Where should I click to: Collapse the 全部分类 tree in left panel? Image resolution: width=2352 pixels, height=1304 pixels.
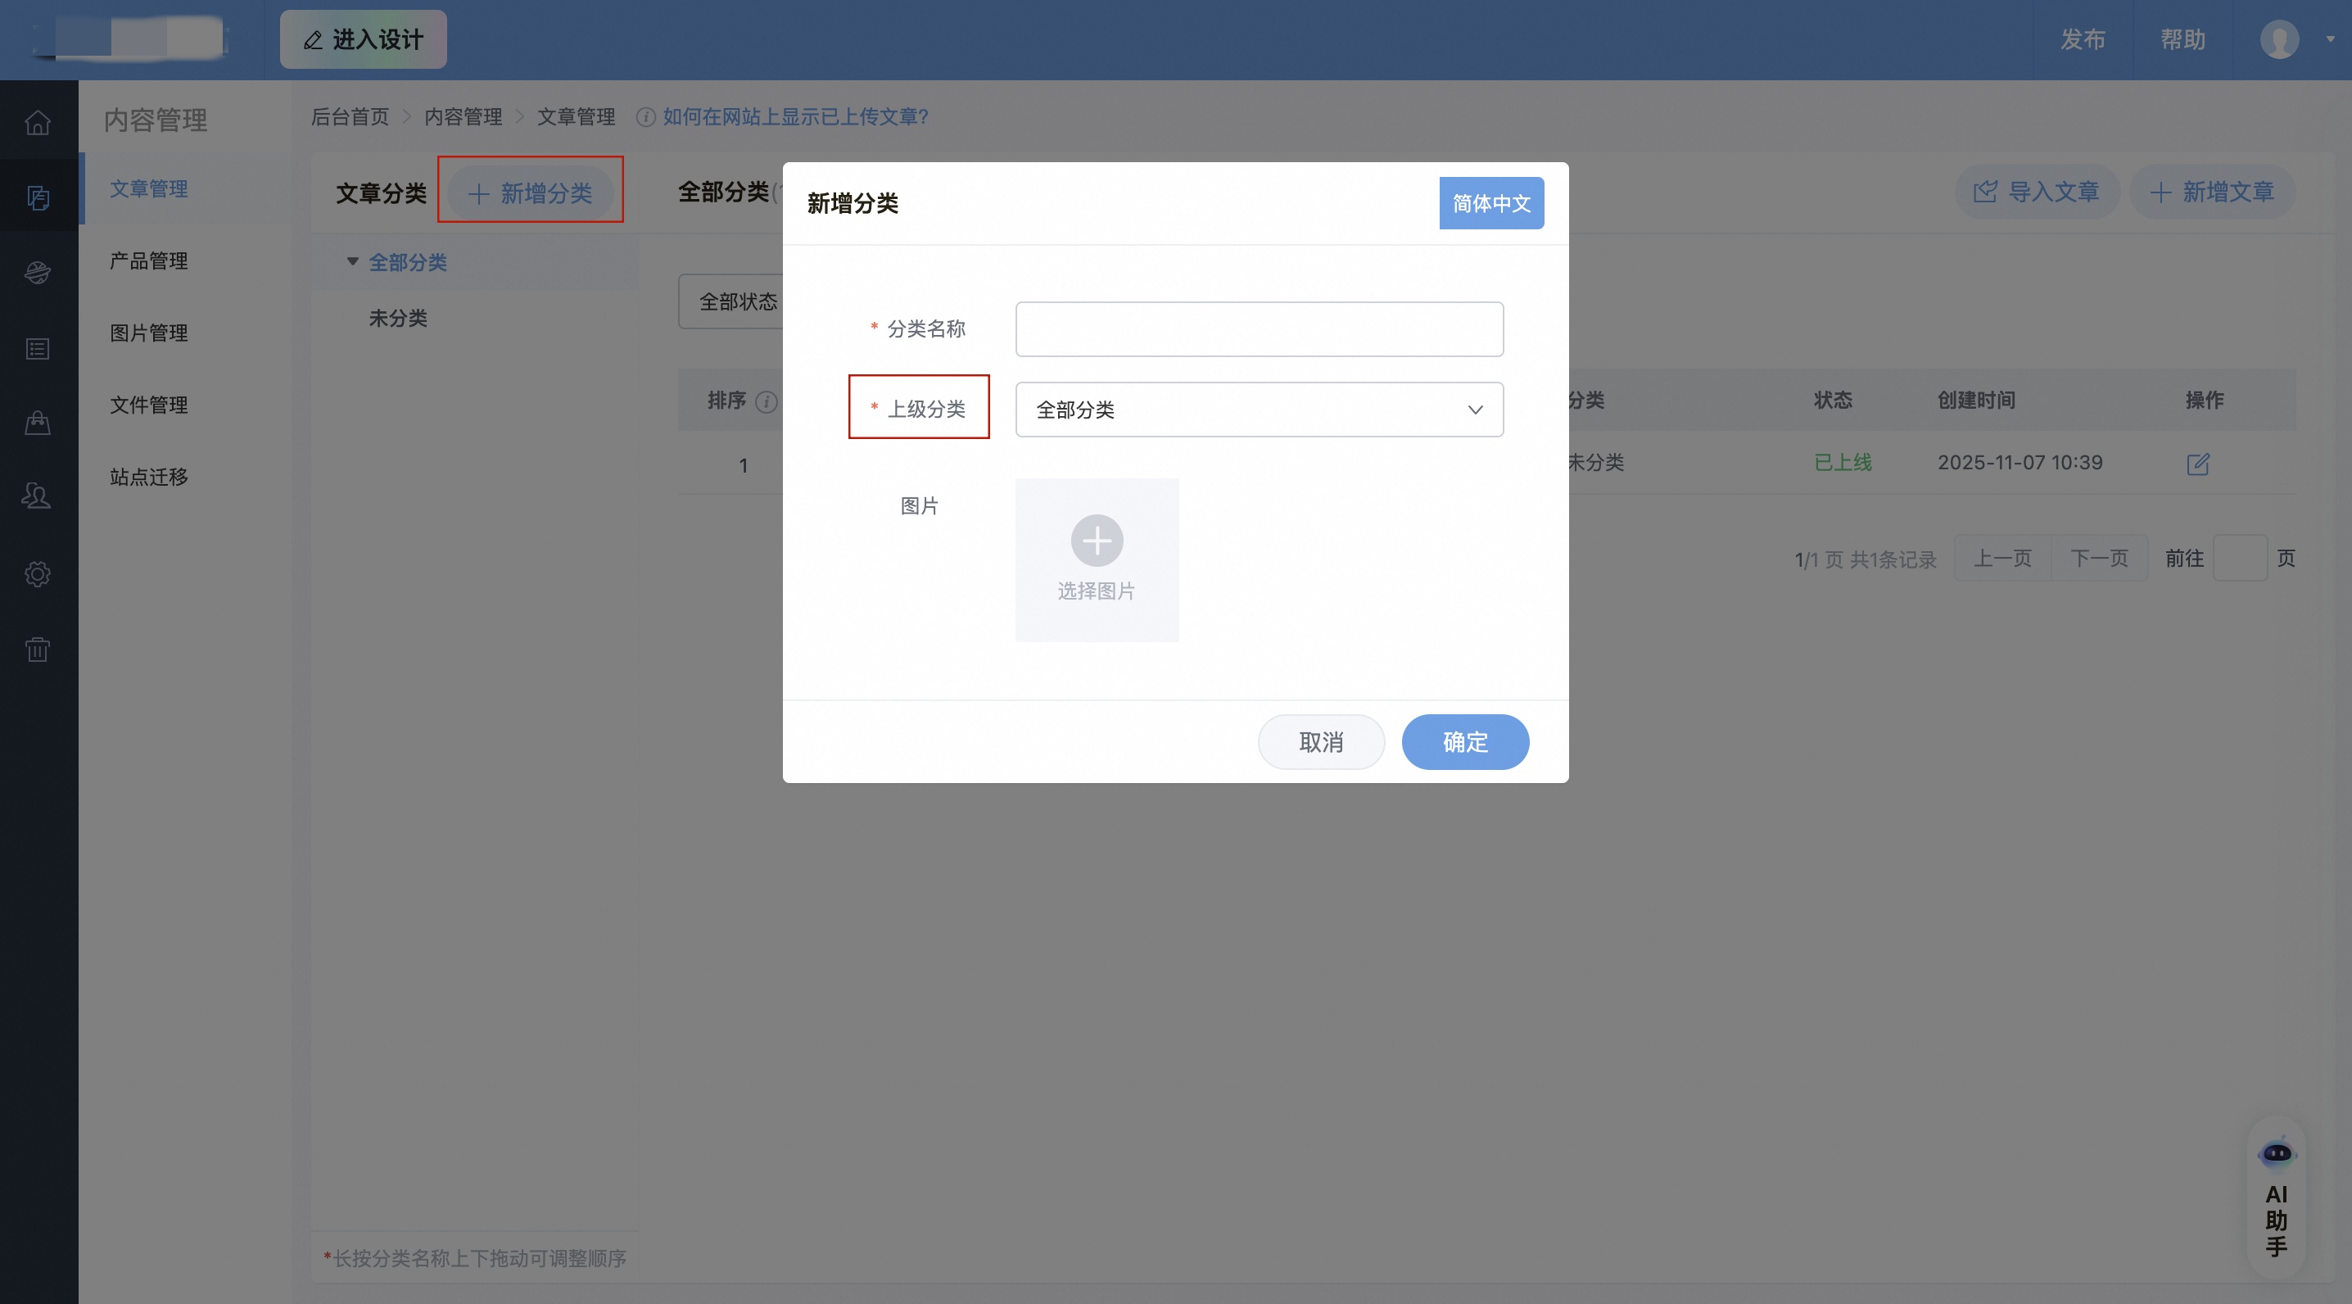pos(352,262)
